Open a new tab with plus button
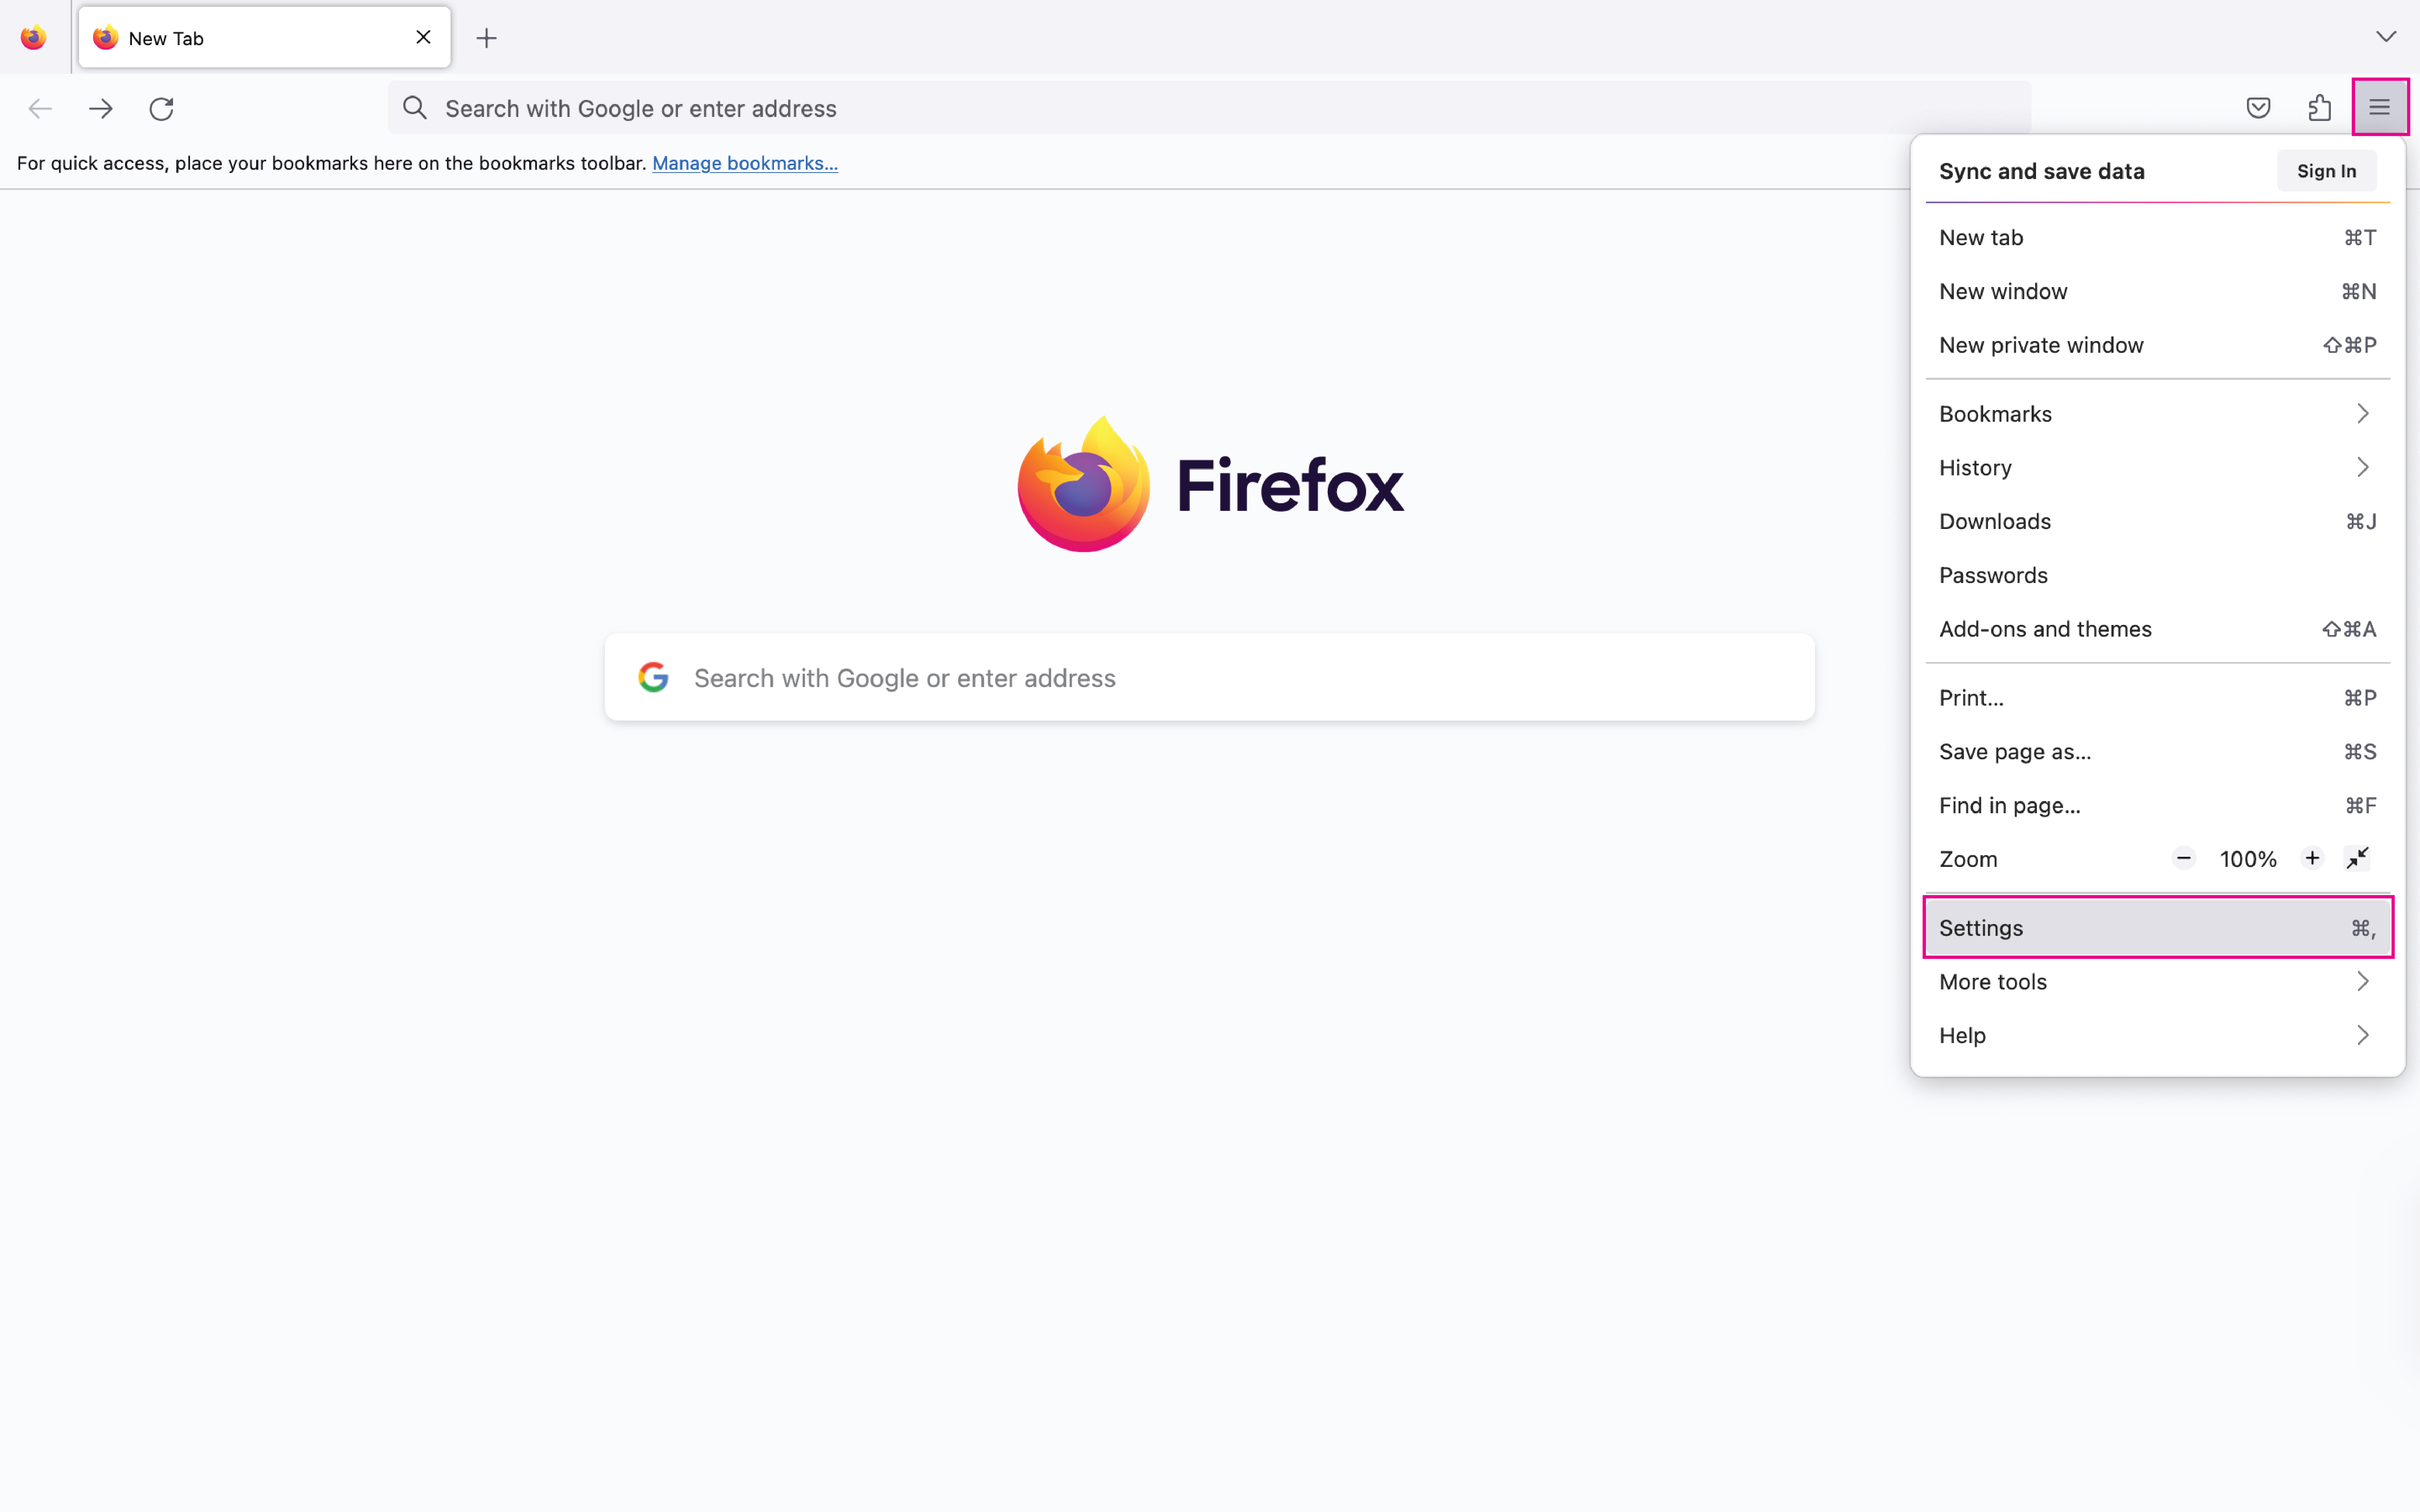The width and height of the screenshot is (2420, 1512). [486, 38]
